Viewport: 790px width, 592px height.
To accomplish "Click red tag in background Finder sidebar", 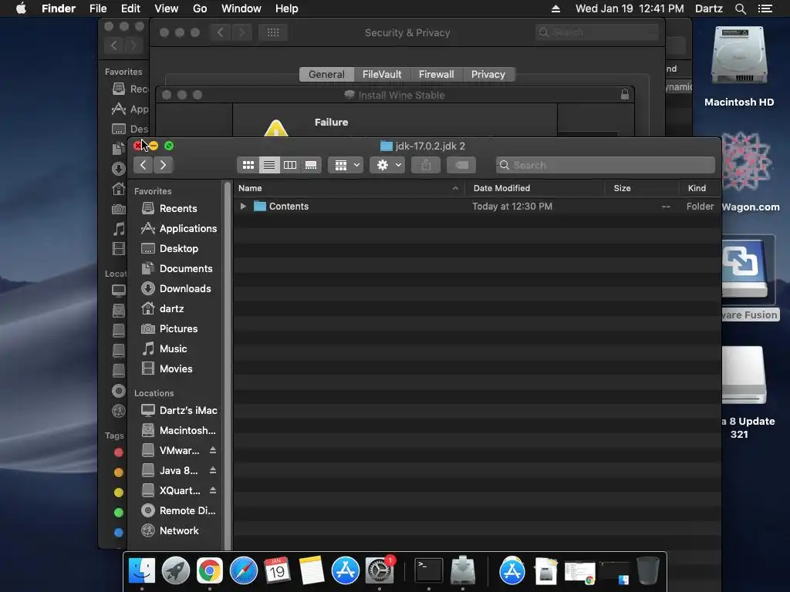I will tap(118, 452).
